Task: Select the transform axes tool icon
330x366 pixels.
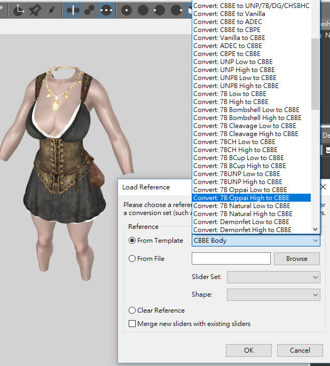Action: (19, 10)
